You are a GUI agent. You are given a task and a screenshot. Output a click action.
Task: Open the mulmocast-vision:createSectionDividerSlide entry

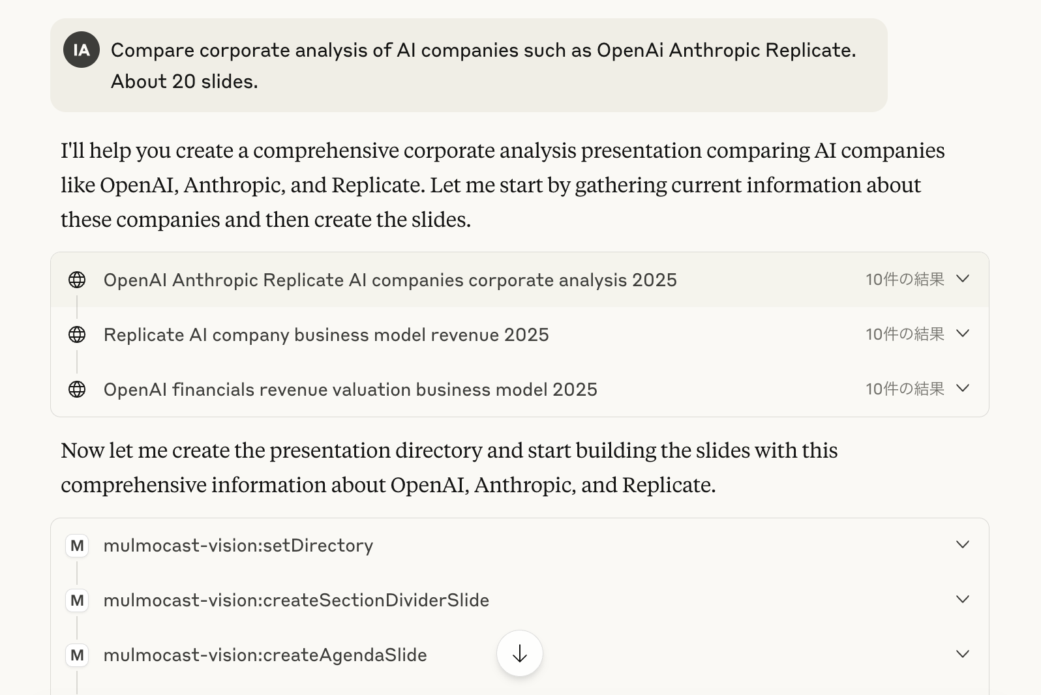click(x=296, y=600)
